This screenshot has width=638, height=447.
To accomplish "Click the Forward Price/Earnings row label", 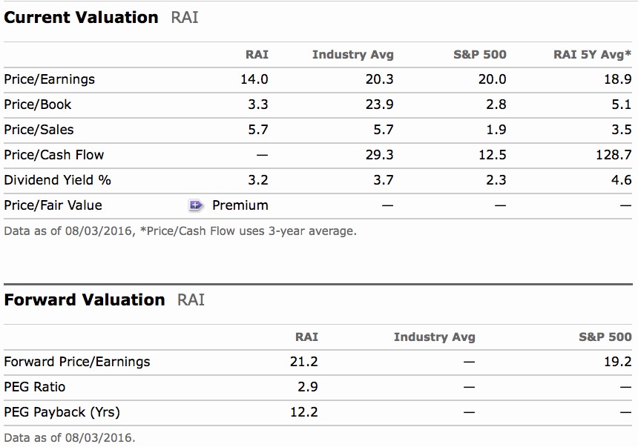I will coord(76,362).
